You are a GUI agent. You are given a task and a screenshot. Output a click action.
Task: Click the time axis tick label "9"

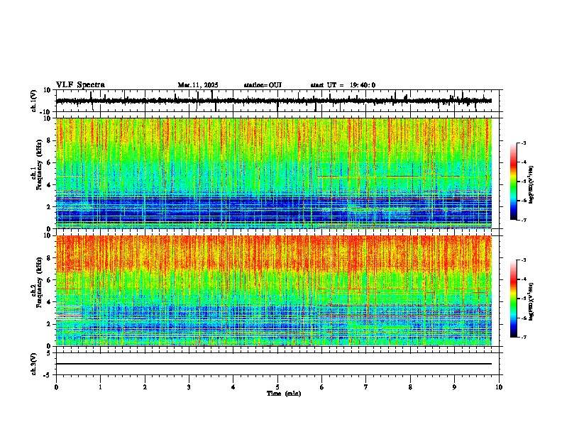454,387
